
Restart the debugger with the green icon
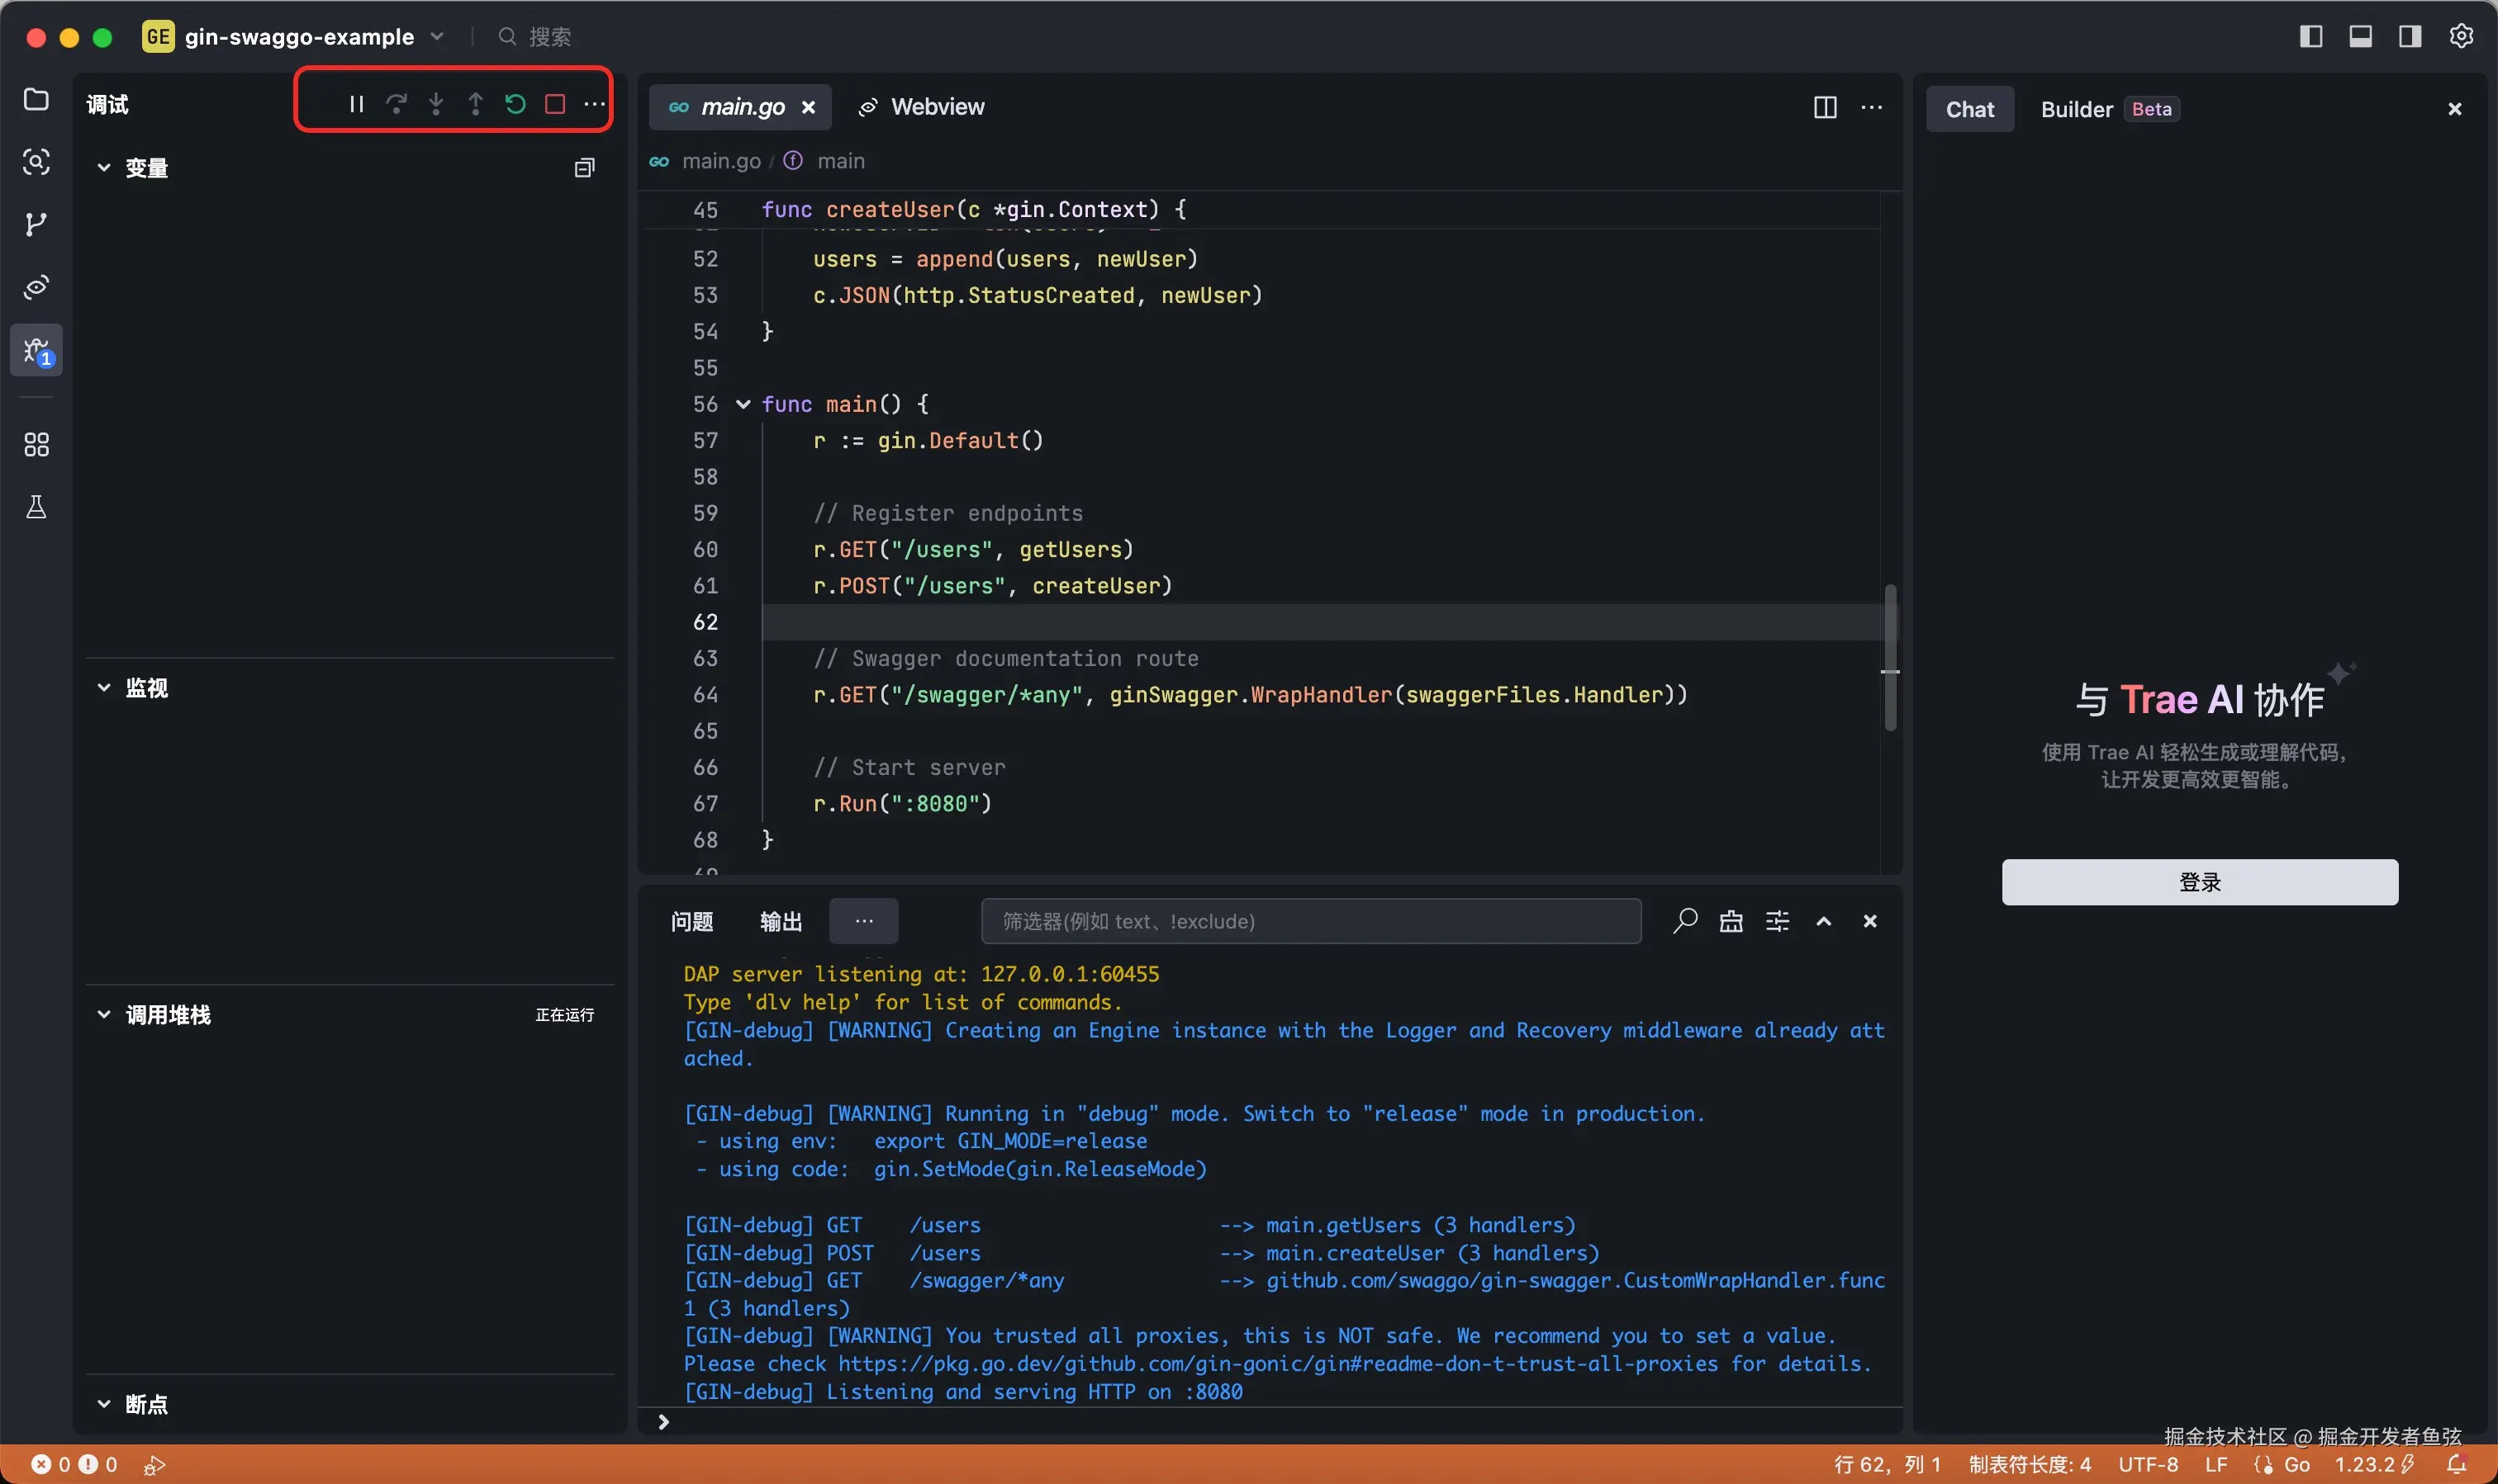click(515, 104)
